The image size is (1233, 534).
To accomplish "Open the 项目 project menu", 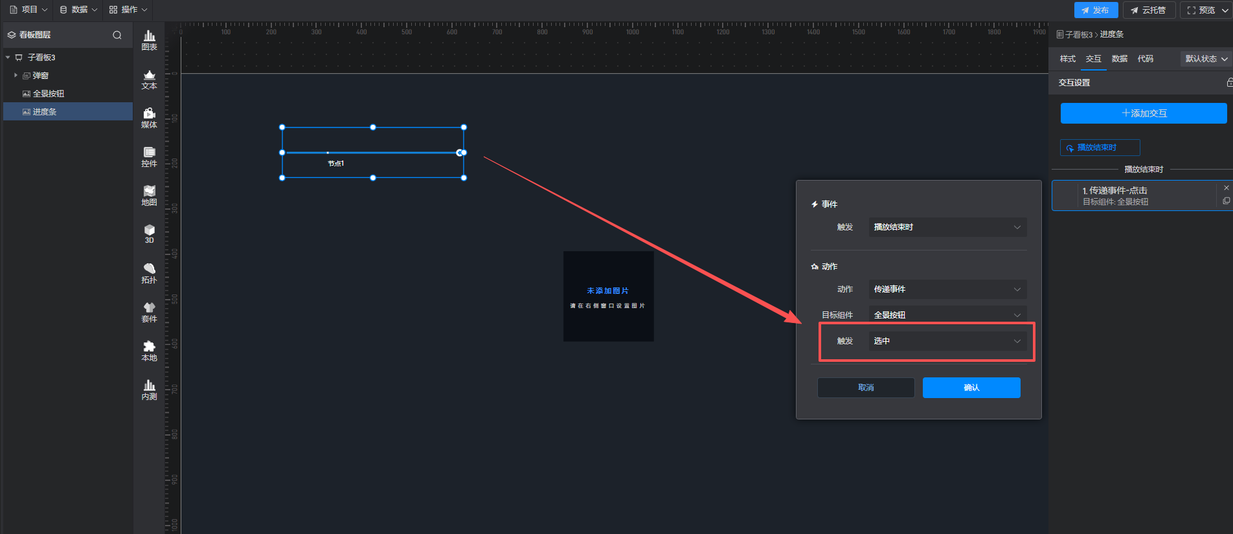I will pyautogui.click(x=28, y=10).
